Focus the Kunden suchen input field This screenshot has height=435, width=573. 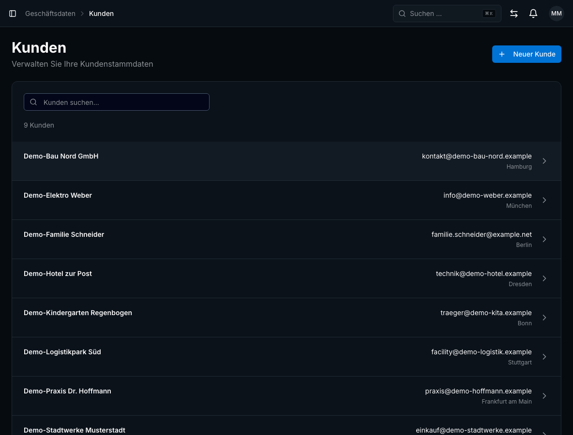(x=117, y=102)
